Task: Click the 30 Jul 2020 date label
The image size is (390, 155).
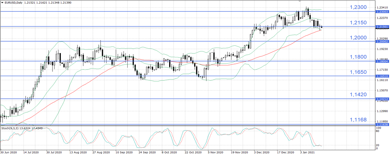Action: [x=54, y=152]
